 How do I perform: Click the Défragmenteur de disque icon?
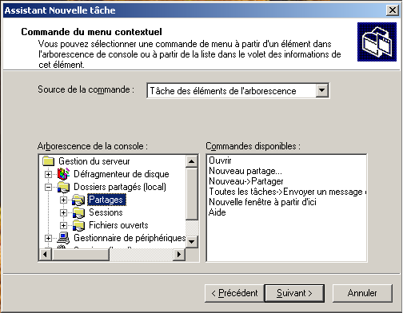(63, 174)
